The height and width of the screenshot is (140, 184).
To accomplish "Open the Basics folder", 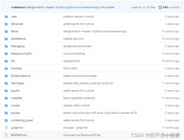I will [15, 31].
